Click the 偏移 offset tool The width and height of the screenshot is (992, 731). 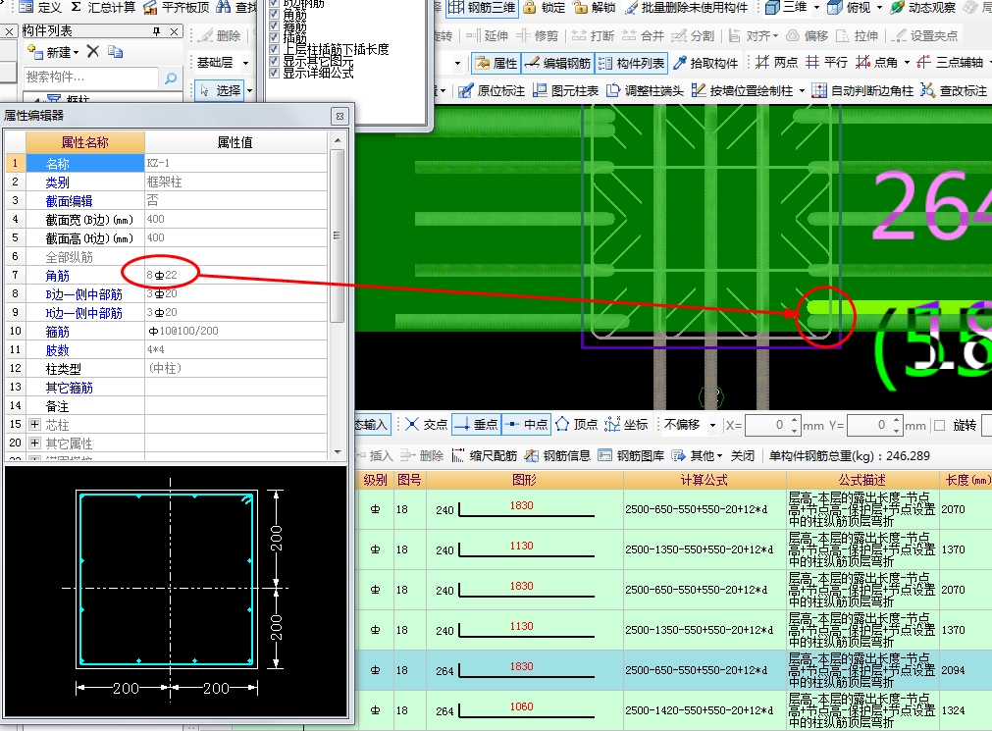pos(807,35)
